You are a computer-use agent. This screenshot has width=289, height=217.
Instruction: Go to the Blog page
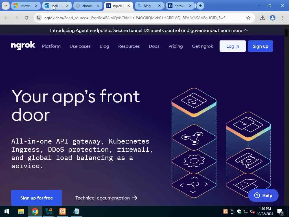click(104, 46)
